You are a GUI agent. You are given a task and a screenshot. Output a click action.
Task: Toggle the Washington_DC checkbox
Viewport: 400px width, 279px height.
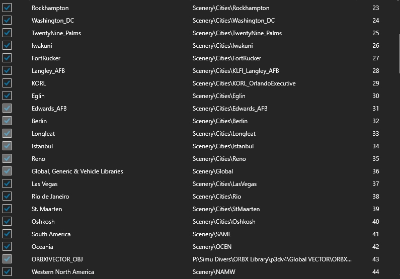tap(7, 20)
